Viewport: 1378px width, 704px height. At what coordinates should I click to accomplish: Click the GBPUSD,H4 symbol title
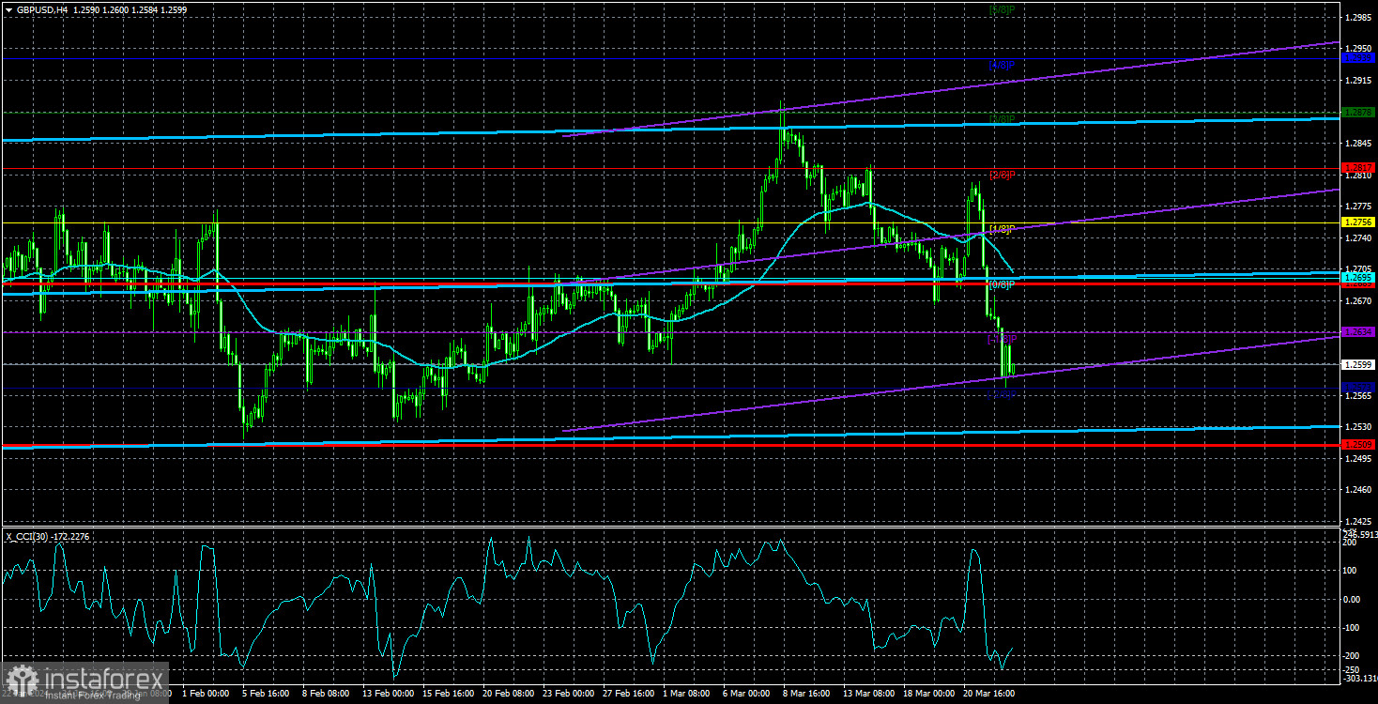tap(42, 8)
